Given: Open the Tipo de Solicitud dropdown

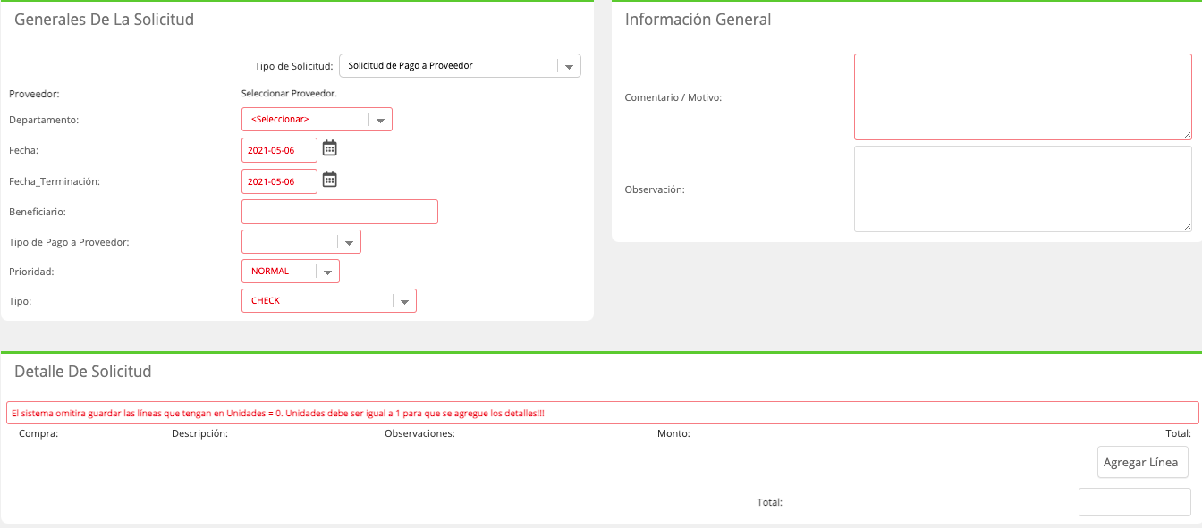Looking at the screenshot, I should (460, 66).
